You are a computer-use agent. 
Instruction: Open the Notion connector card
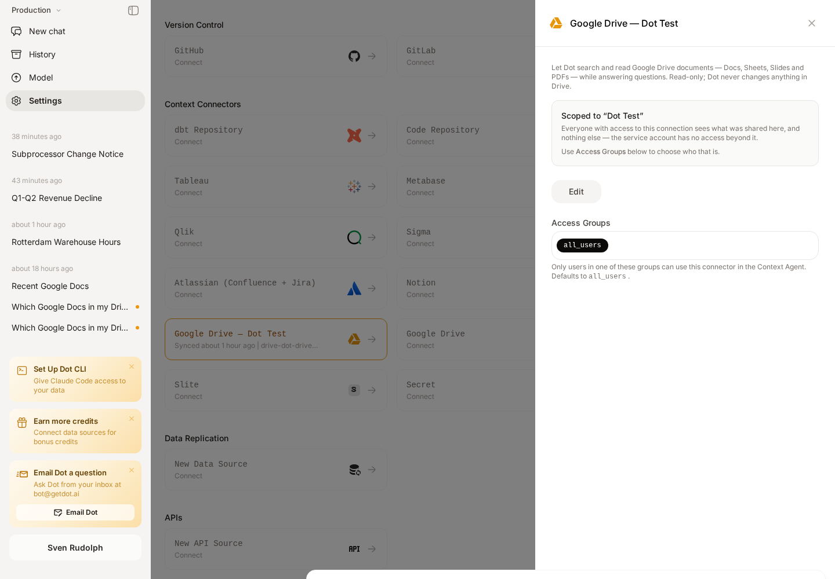(466, 288)
